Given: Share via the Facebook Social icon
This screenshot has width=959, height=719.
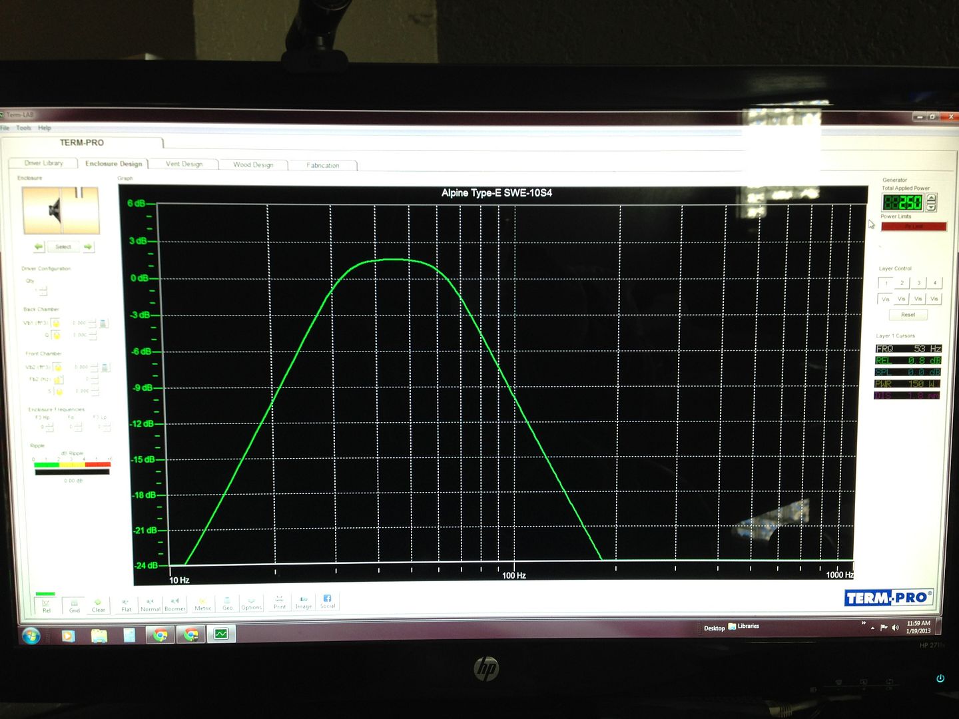Looking at the screenshot, I should pos(328,601).
